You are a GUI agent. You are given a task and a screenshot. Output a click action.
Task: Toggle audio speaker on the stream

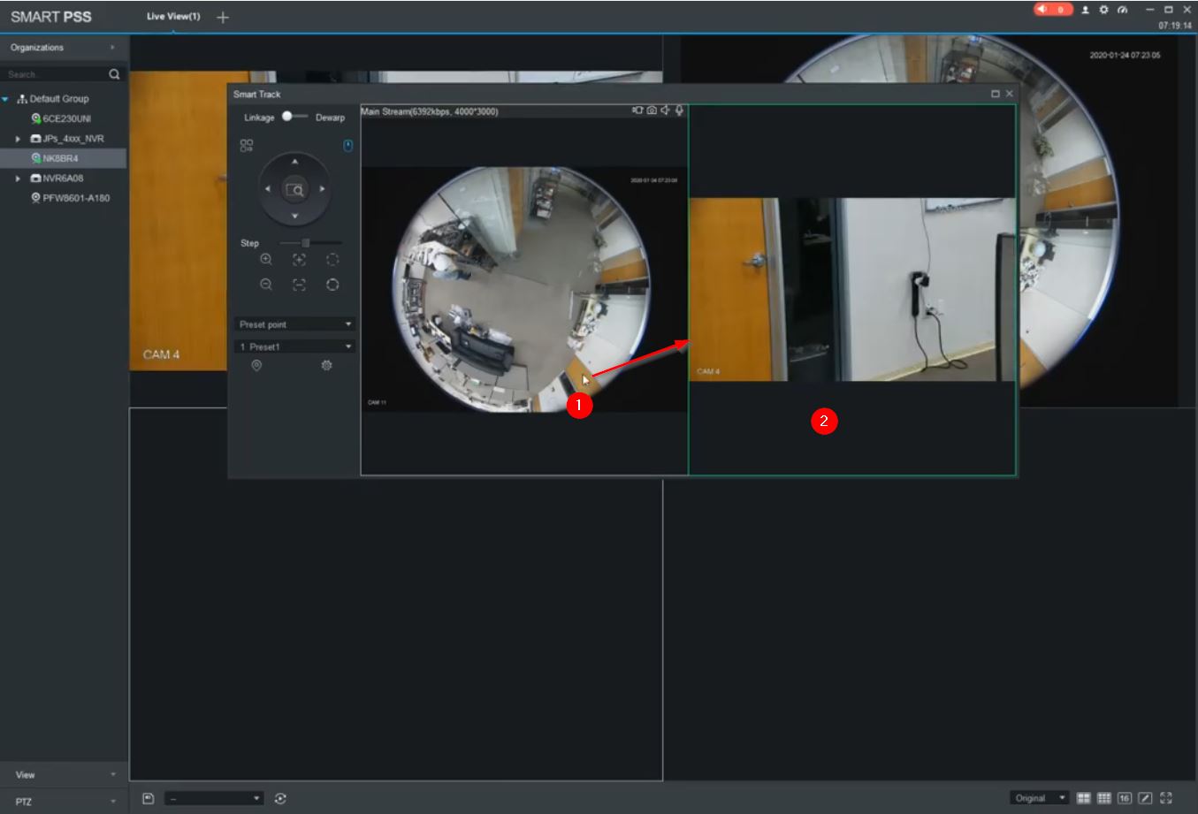(665, 110)
